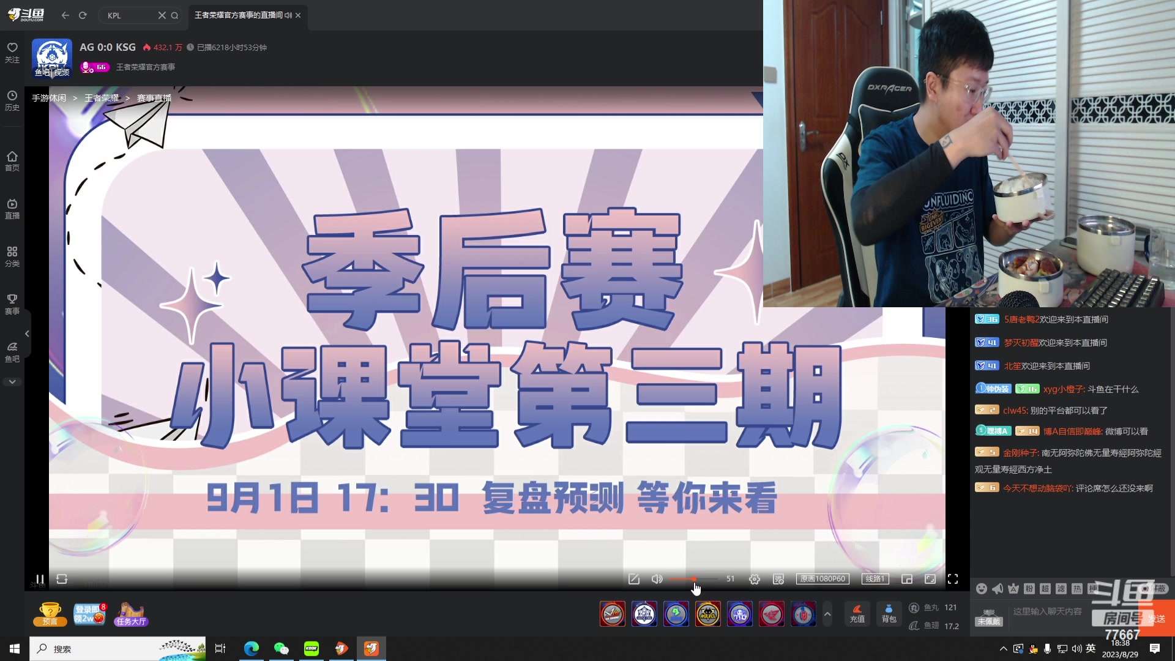Screen dimensions: 1175x661
Task: Toggle the 滤 filter option
Action: pyautogui.click(x=1061, y=589)
